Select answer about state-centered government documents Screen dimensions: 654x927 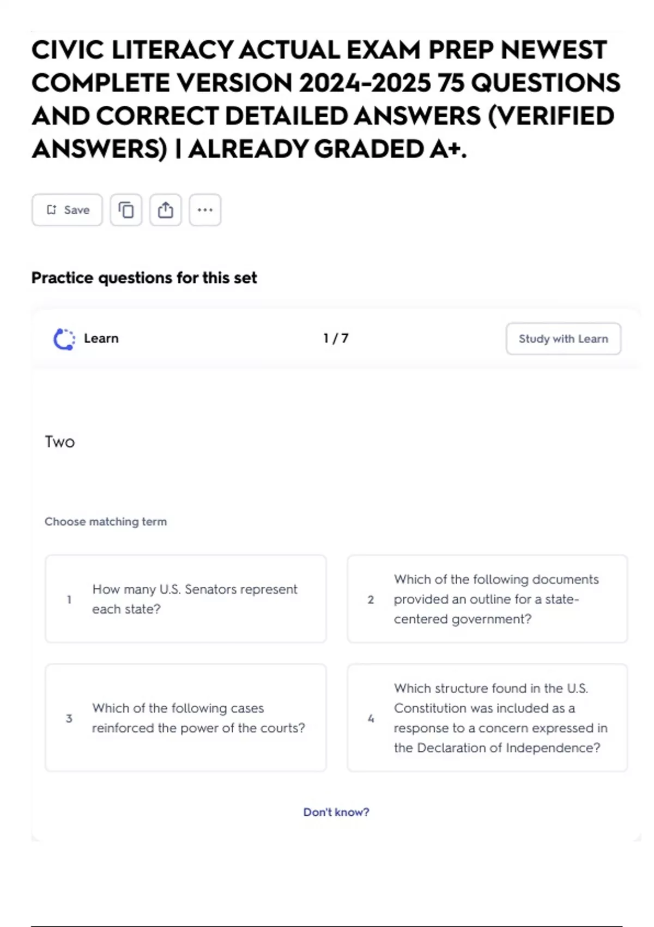pyautogui.click(x=487, y=599)
